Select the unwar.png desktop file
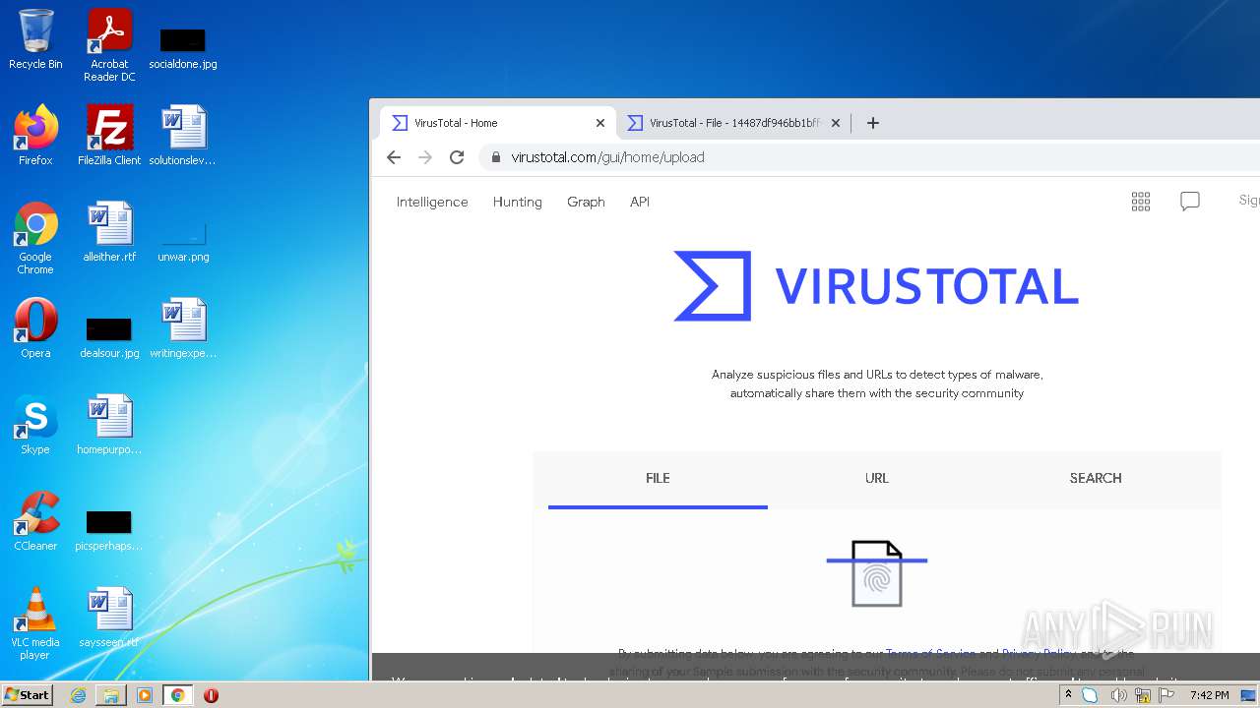The image size is (1260, 708). point(183,241)
